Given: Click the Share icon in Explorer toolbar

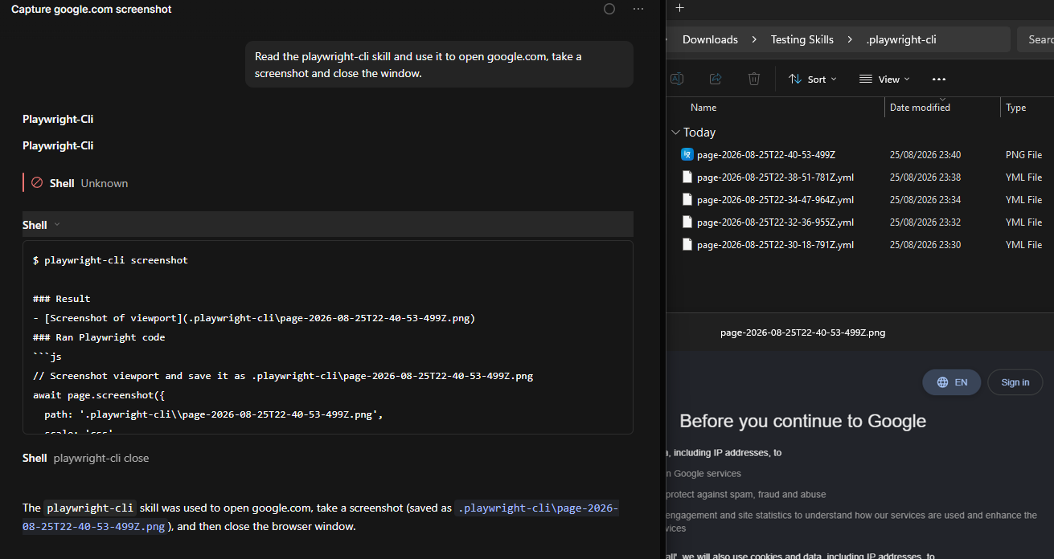Looking at the screenshot, I should click(716, 79).
